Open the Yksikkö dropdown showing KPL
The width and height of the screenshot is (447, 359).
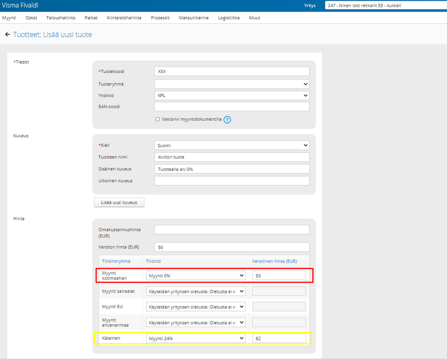232,95
